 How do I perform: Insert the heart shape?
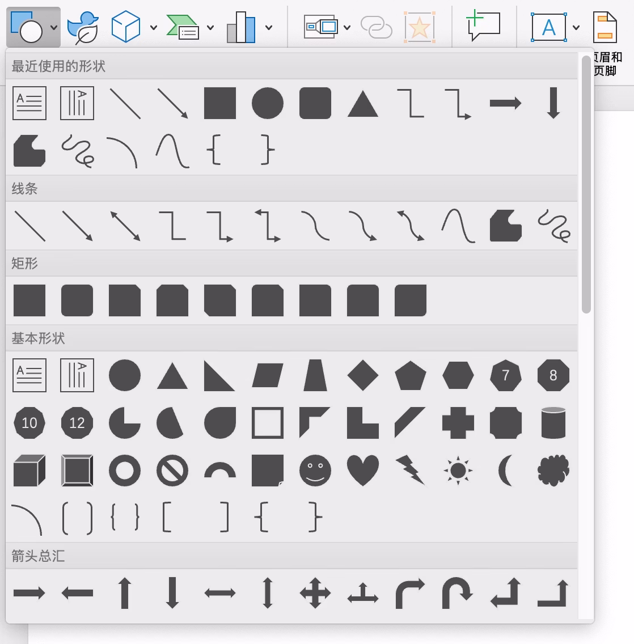click(x=362, y=471)
